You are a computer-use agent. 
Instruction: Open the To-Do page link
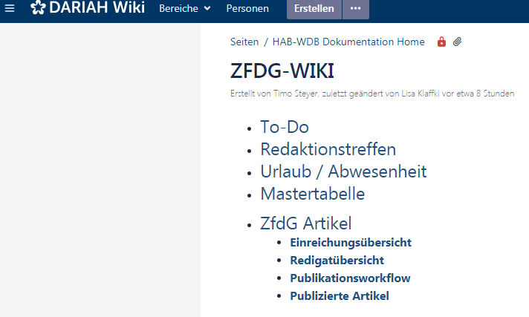tap(284, 127)
